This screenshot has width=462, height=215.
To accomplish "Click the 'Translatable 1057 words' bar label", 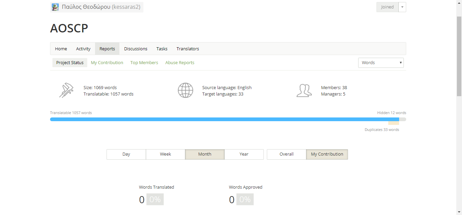I will click(71, 113).
